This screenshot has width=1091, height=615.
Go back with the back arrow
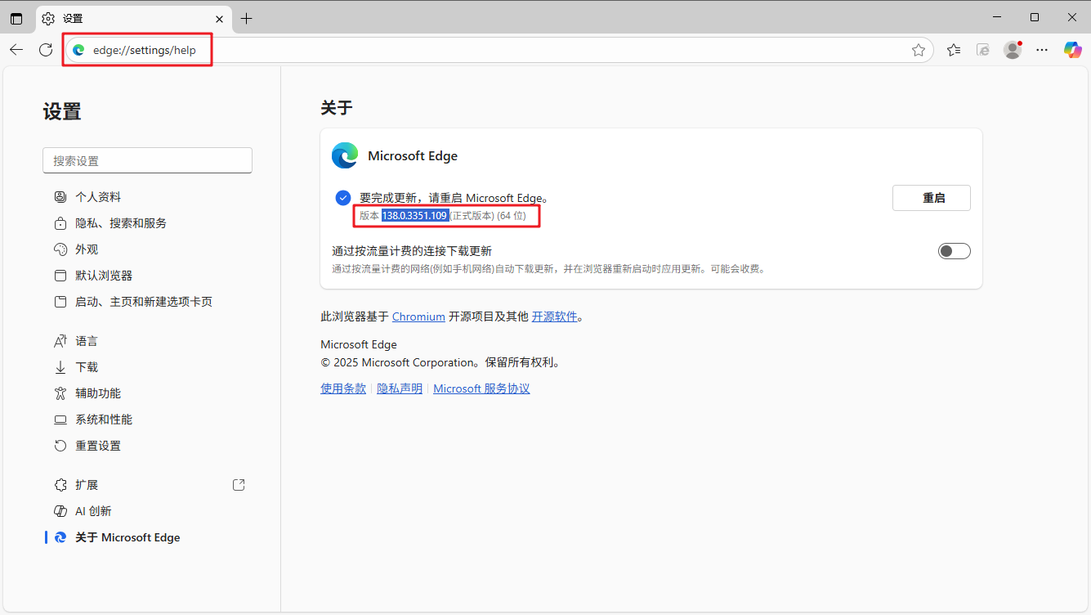(x=16, y=50)
